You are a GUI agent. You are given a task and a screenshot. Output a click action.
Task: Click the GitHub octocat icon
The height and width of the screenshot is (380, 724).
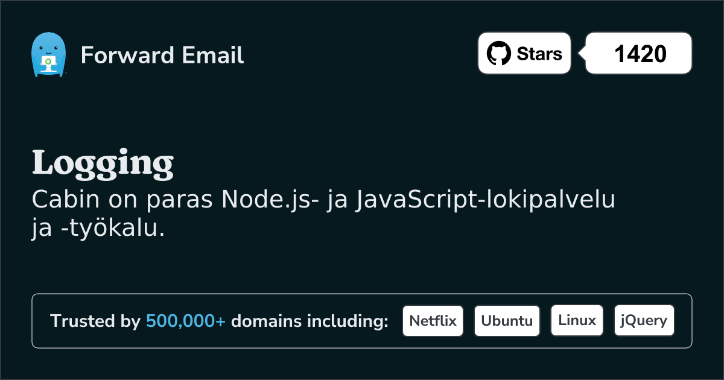tap(498, 53)
